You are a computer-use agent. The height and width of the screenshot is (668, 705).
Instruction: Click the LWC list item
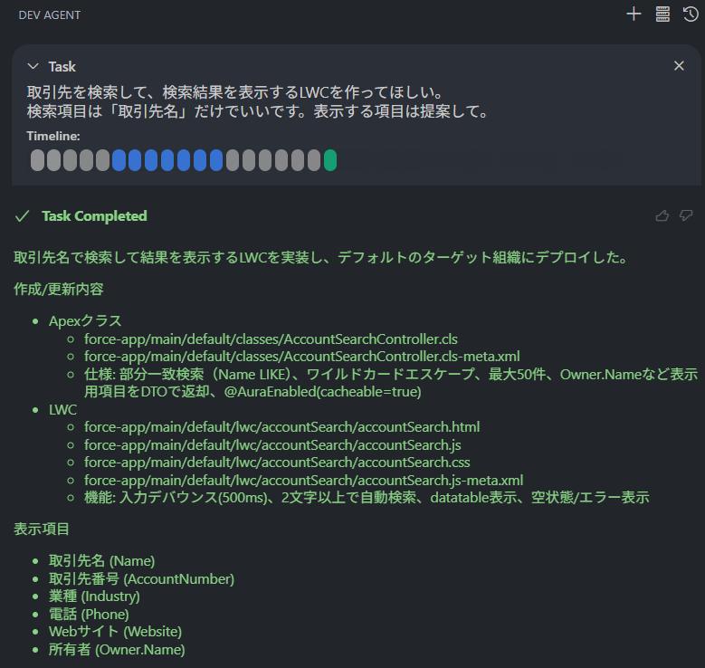(x=62, y=409)
